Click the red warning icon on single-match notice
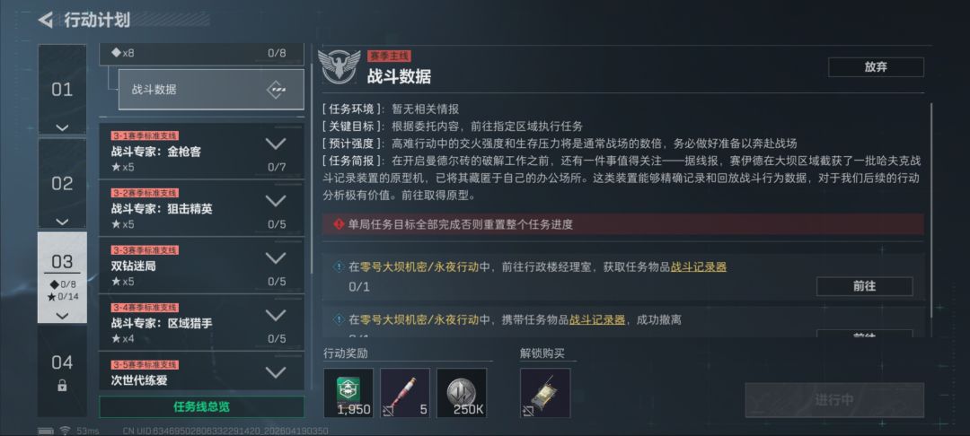 click(x=339, y=224)
